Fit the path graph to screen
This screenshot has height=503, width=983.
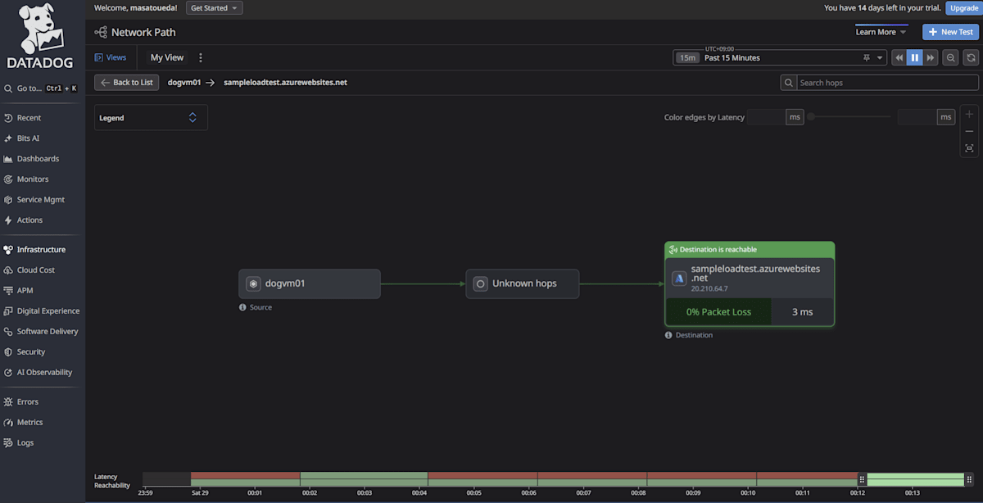point(969,148)
